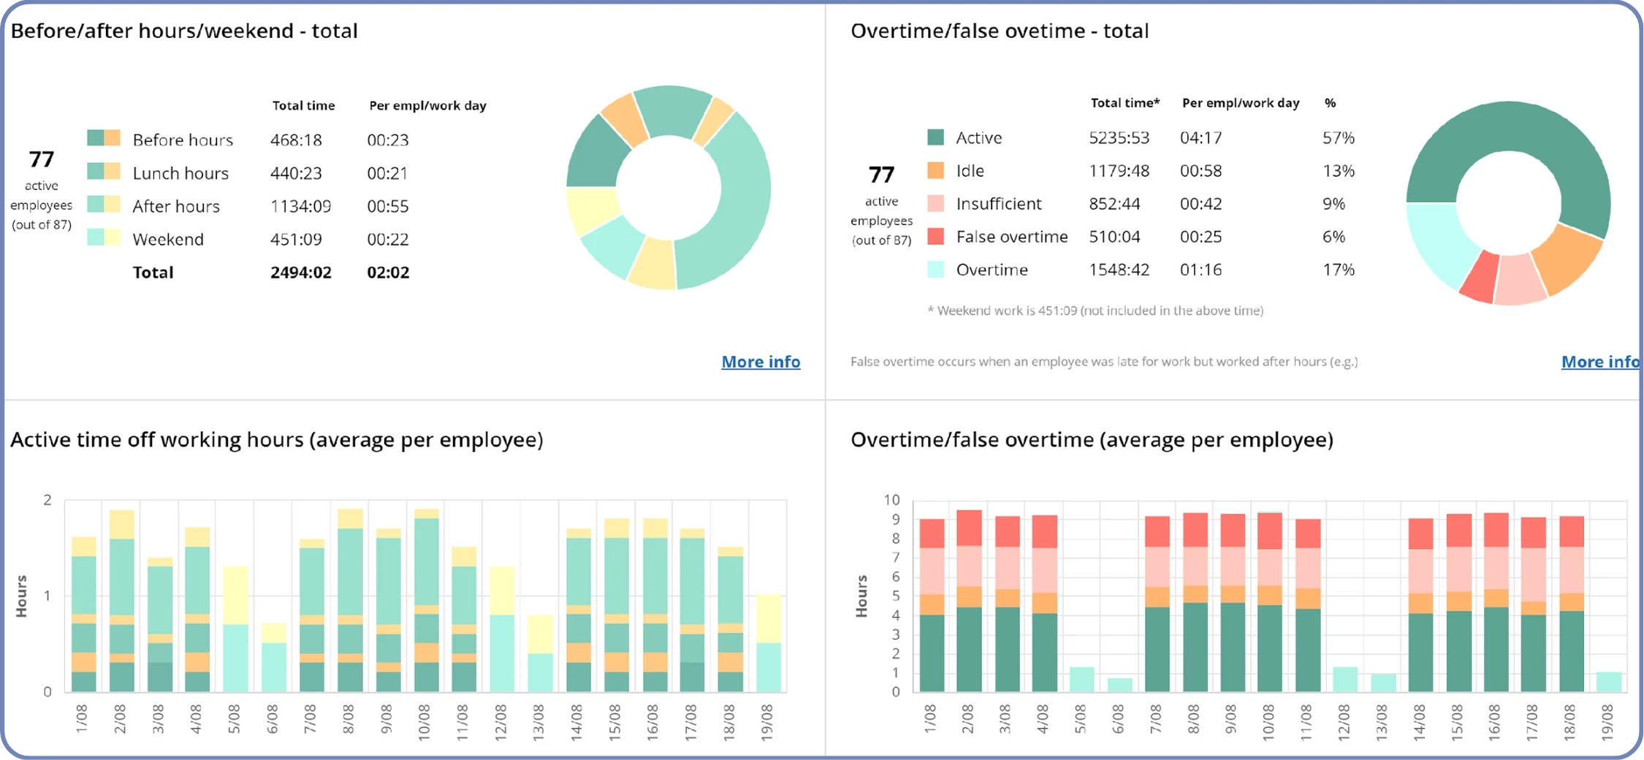Click the Insufficient legend pink swatch
The width and height of the screenshot is (1644, 760).
[935, 203]
